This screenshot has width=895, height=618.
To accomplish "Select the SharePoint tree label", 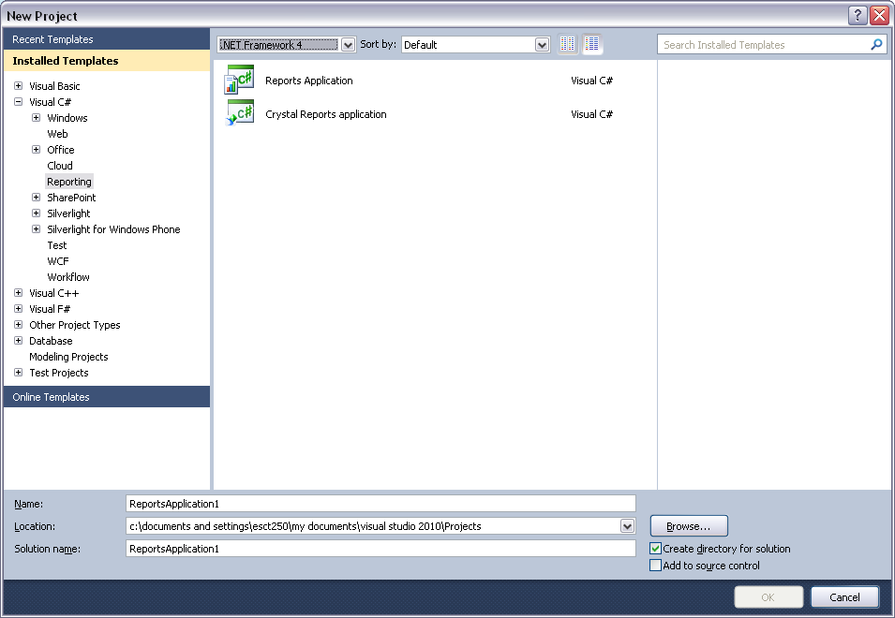I will pos(71,198).
